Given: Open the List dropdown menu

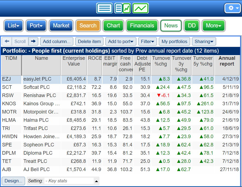Looking at the screenshot, I should pos(13,25).
